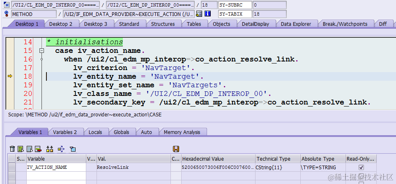Image resolution: width=396 pixels, height=184 pixels.
Task: Click the 'case iv_action_name.' statement
Action: coord(100,51)
